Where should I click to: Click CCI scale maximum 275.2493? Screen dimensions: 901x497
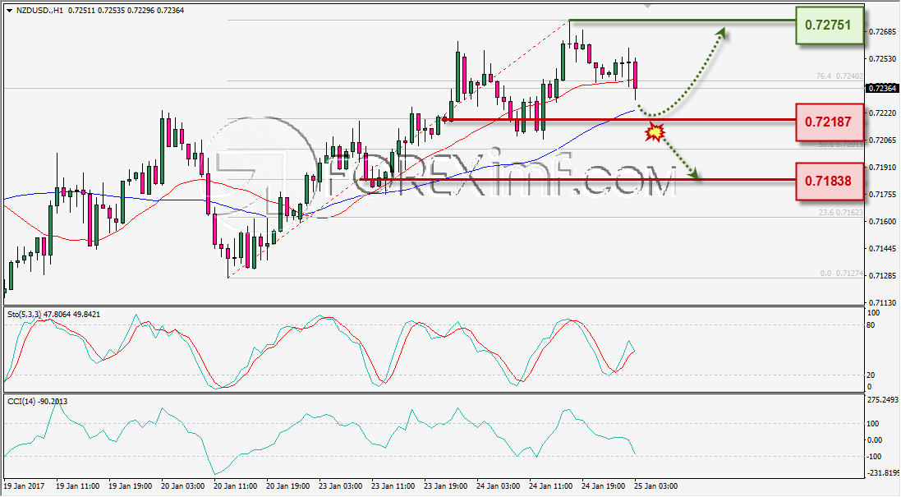(883, 400)
